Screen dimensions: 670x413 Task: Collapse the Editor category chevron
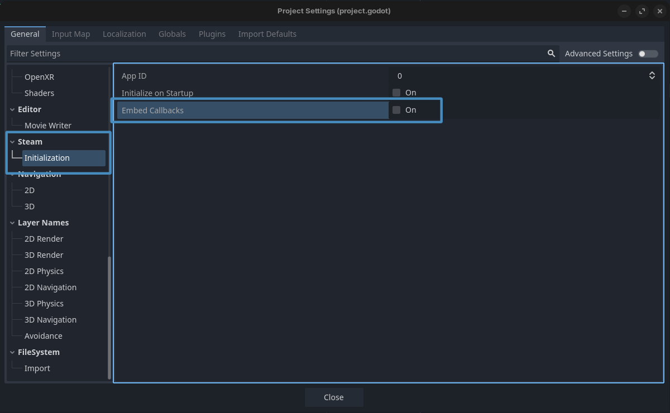12,109
